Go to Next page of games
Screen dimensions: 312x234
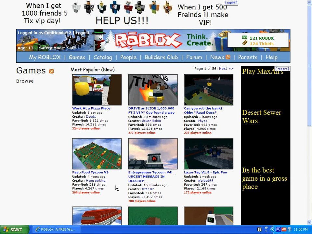[x=226, y=69]
